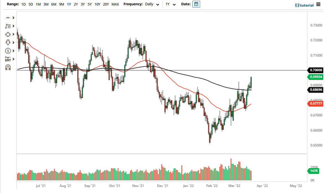Image resolution: width=325 pixels, height=193 pixels.
Task: Click the tutorial grid icon
Action: pyautogui.click(x=298, y=5)
